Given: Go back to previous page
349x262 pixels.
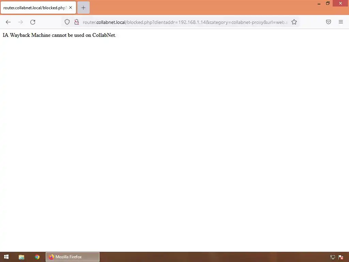Looking at the screenshot, I should pos(8,22).
